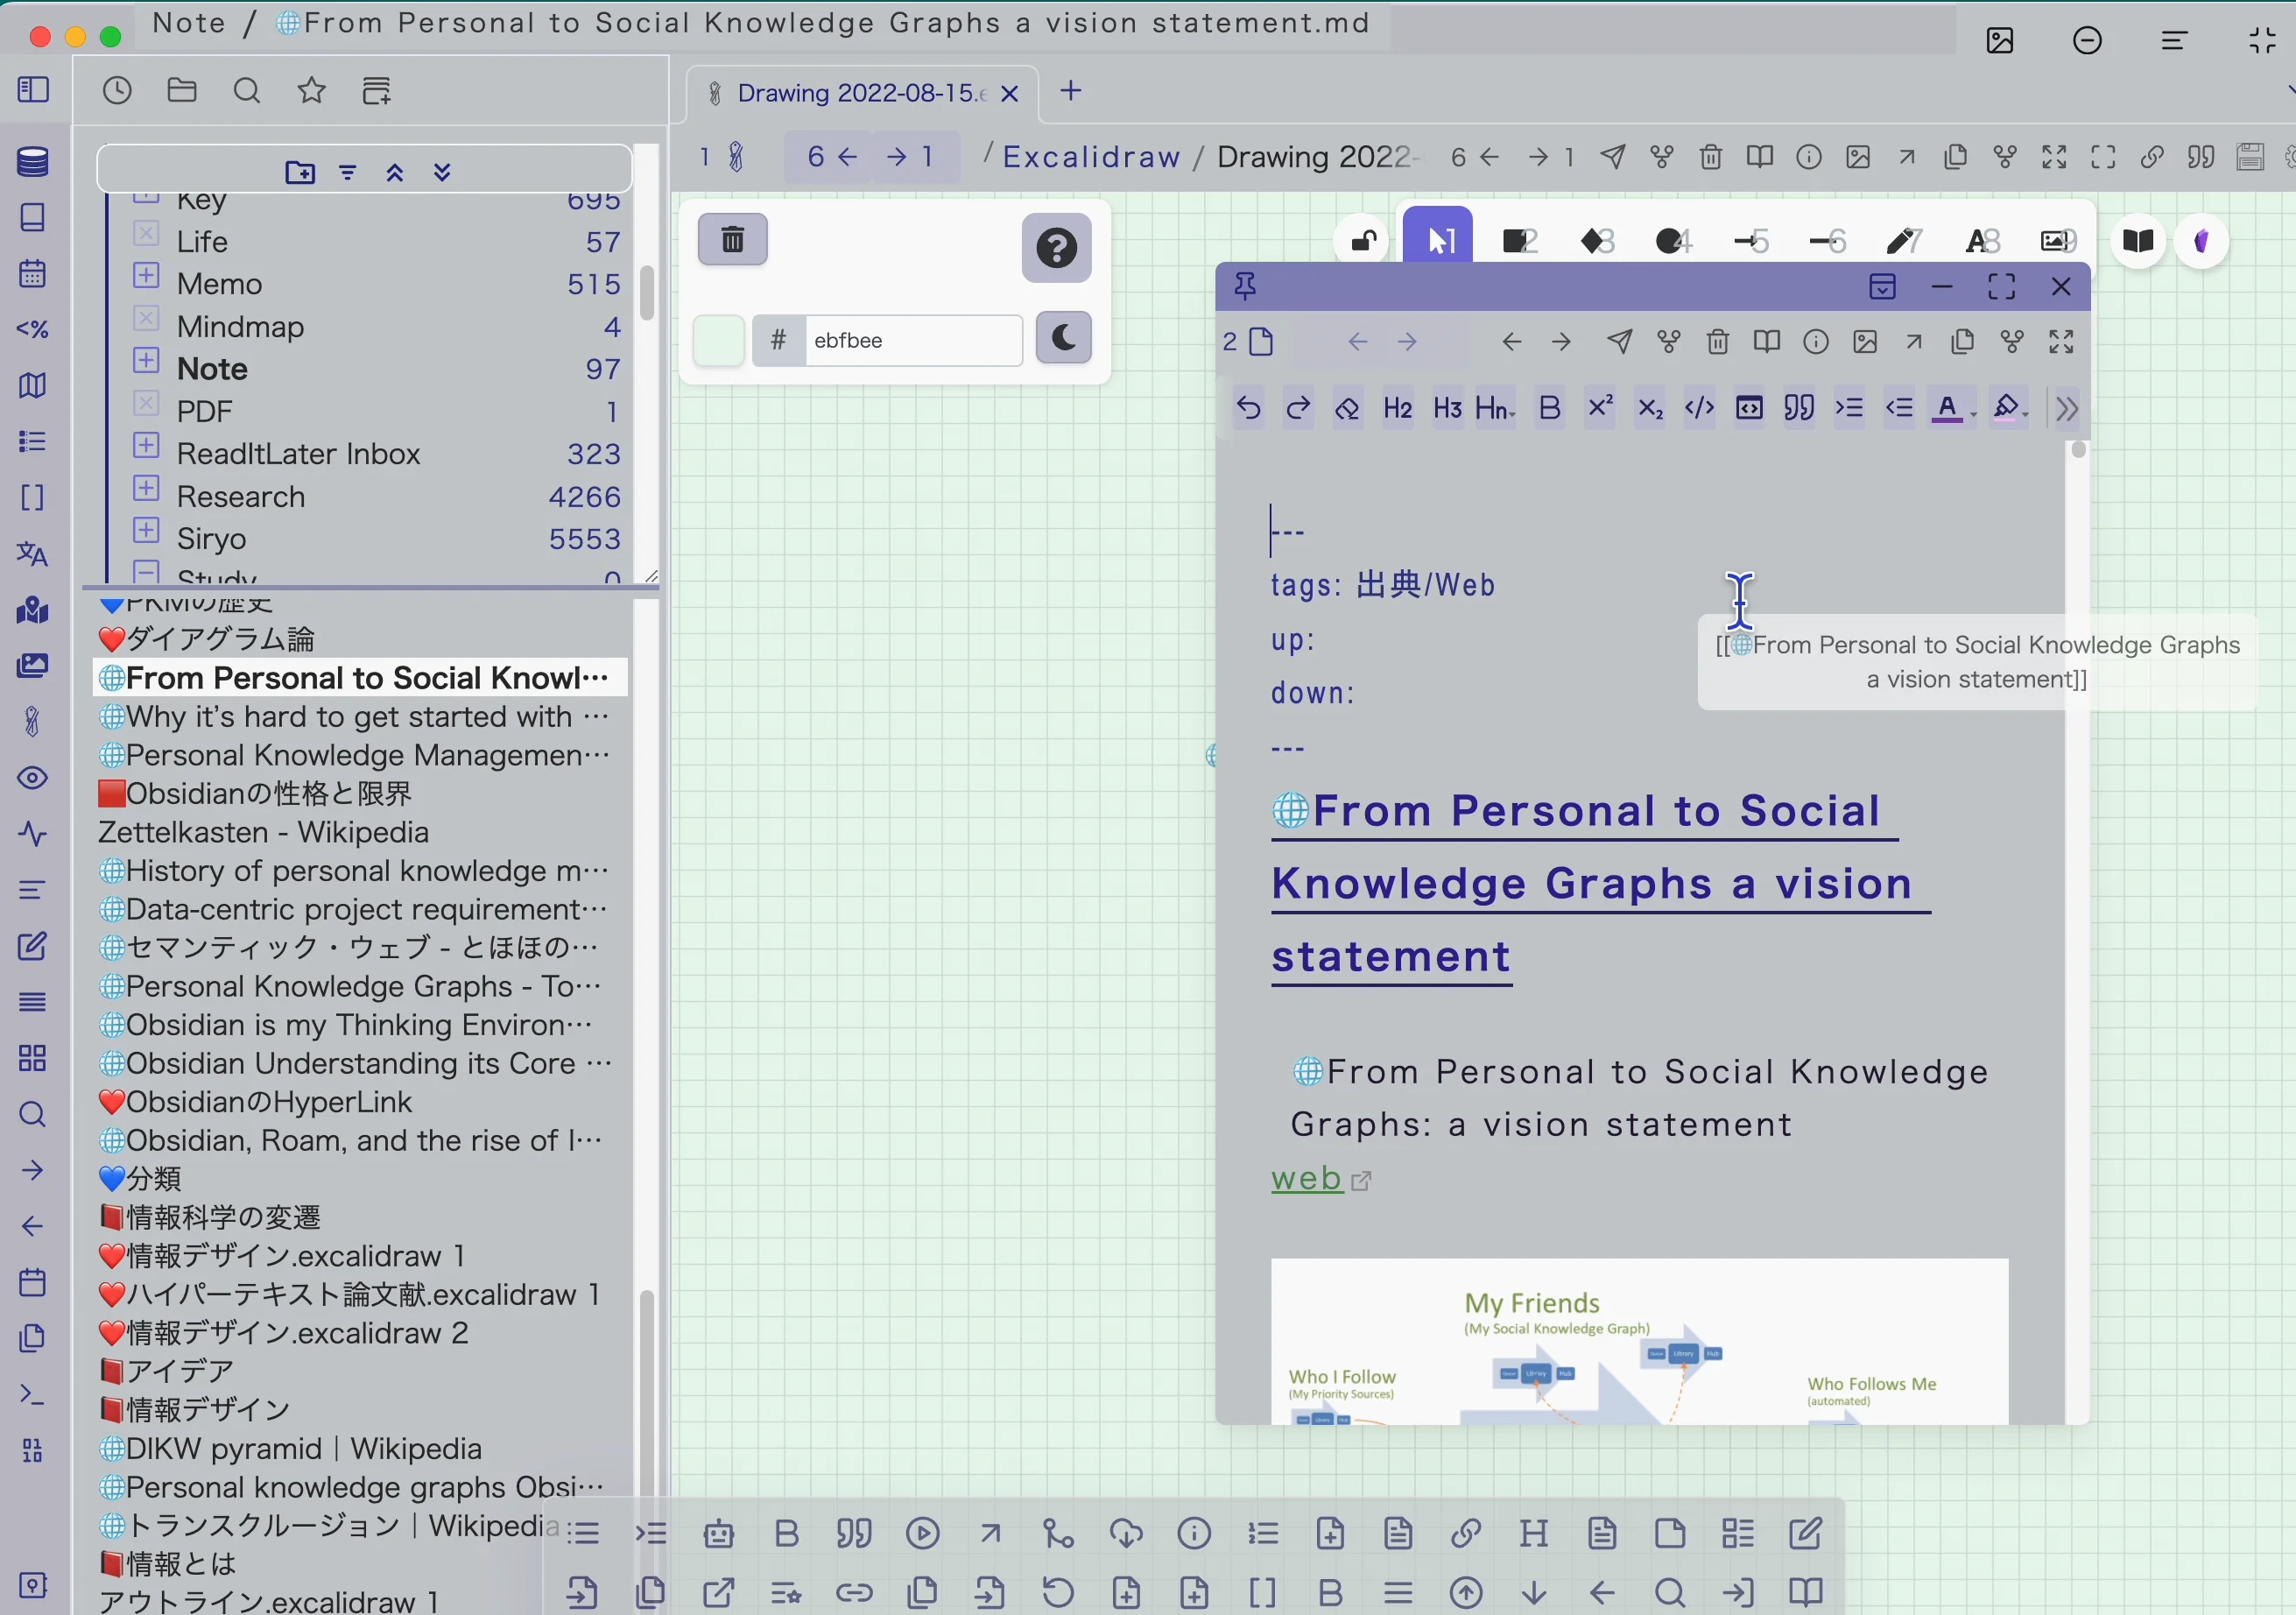Toggle the Mindmap folder box
The width and height of the screenshot is (2296, 1615).
(x=146, y=318)
